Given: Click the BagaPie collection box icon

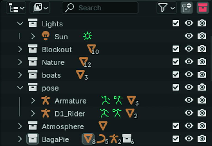Looking at the screenshot, I should point(33,139).
